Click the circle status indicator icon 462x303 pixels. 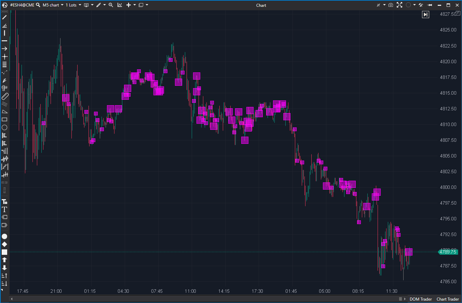click(408, 5)
